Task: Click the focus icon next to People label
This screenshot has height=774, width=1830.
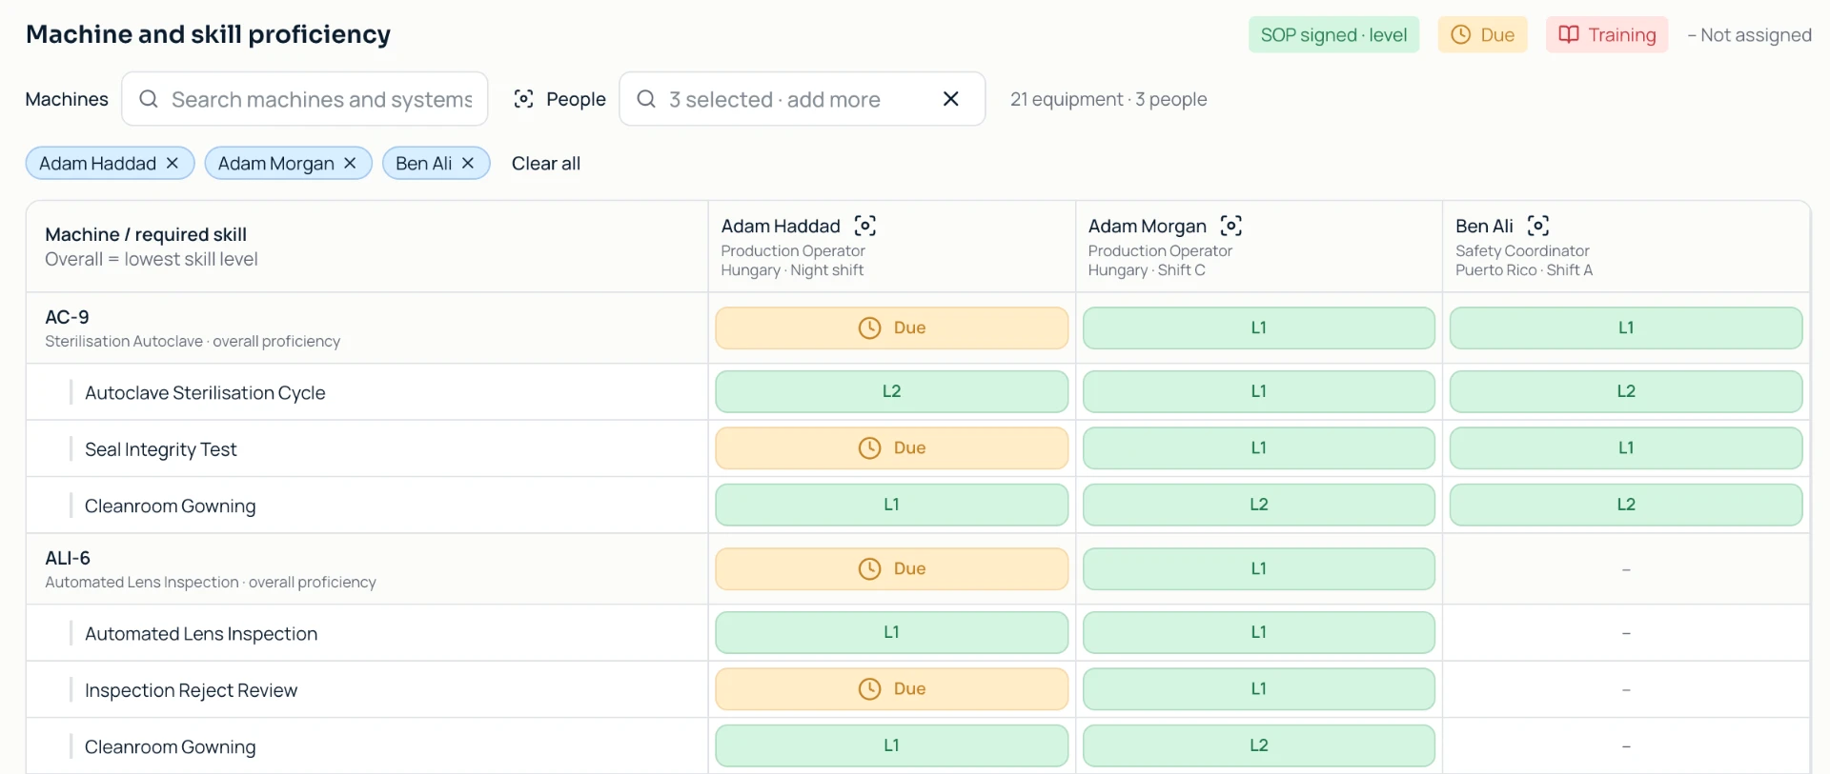Action: tap(523, 99)
